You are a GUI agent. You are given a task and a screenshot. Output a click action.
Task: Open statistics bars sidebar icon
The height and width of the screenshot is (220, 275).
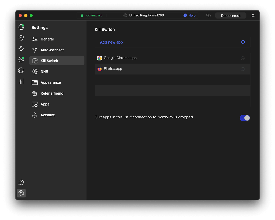pyautogui.click(x=21, y=81)
